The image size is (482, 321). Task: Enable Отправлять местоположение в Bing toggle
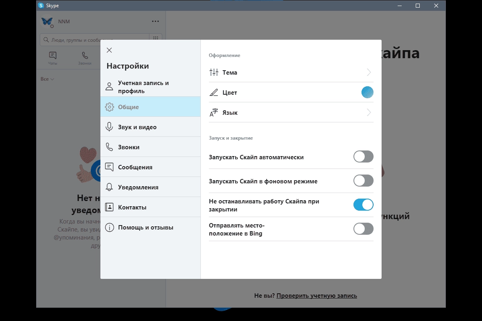coord(364,229)
